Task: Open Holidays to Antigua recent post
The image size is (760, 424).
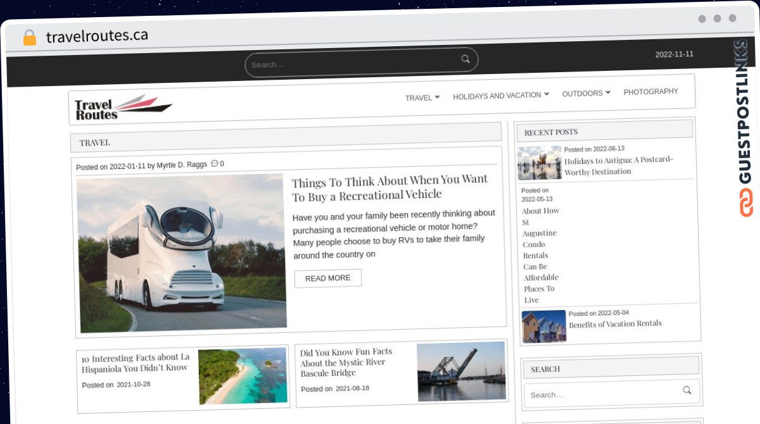Action: [619, 165]
